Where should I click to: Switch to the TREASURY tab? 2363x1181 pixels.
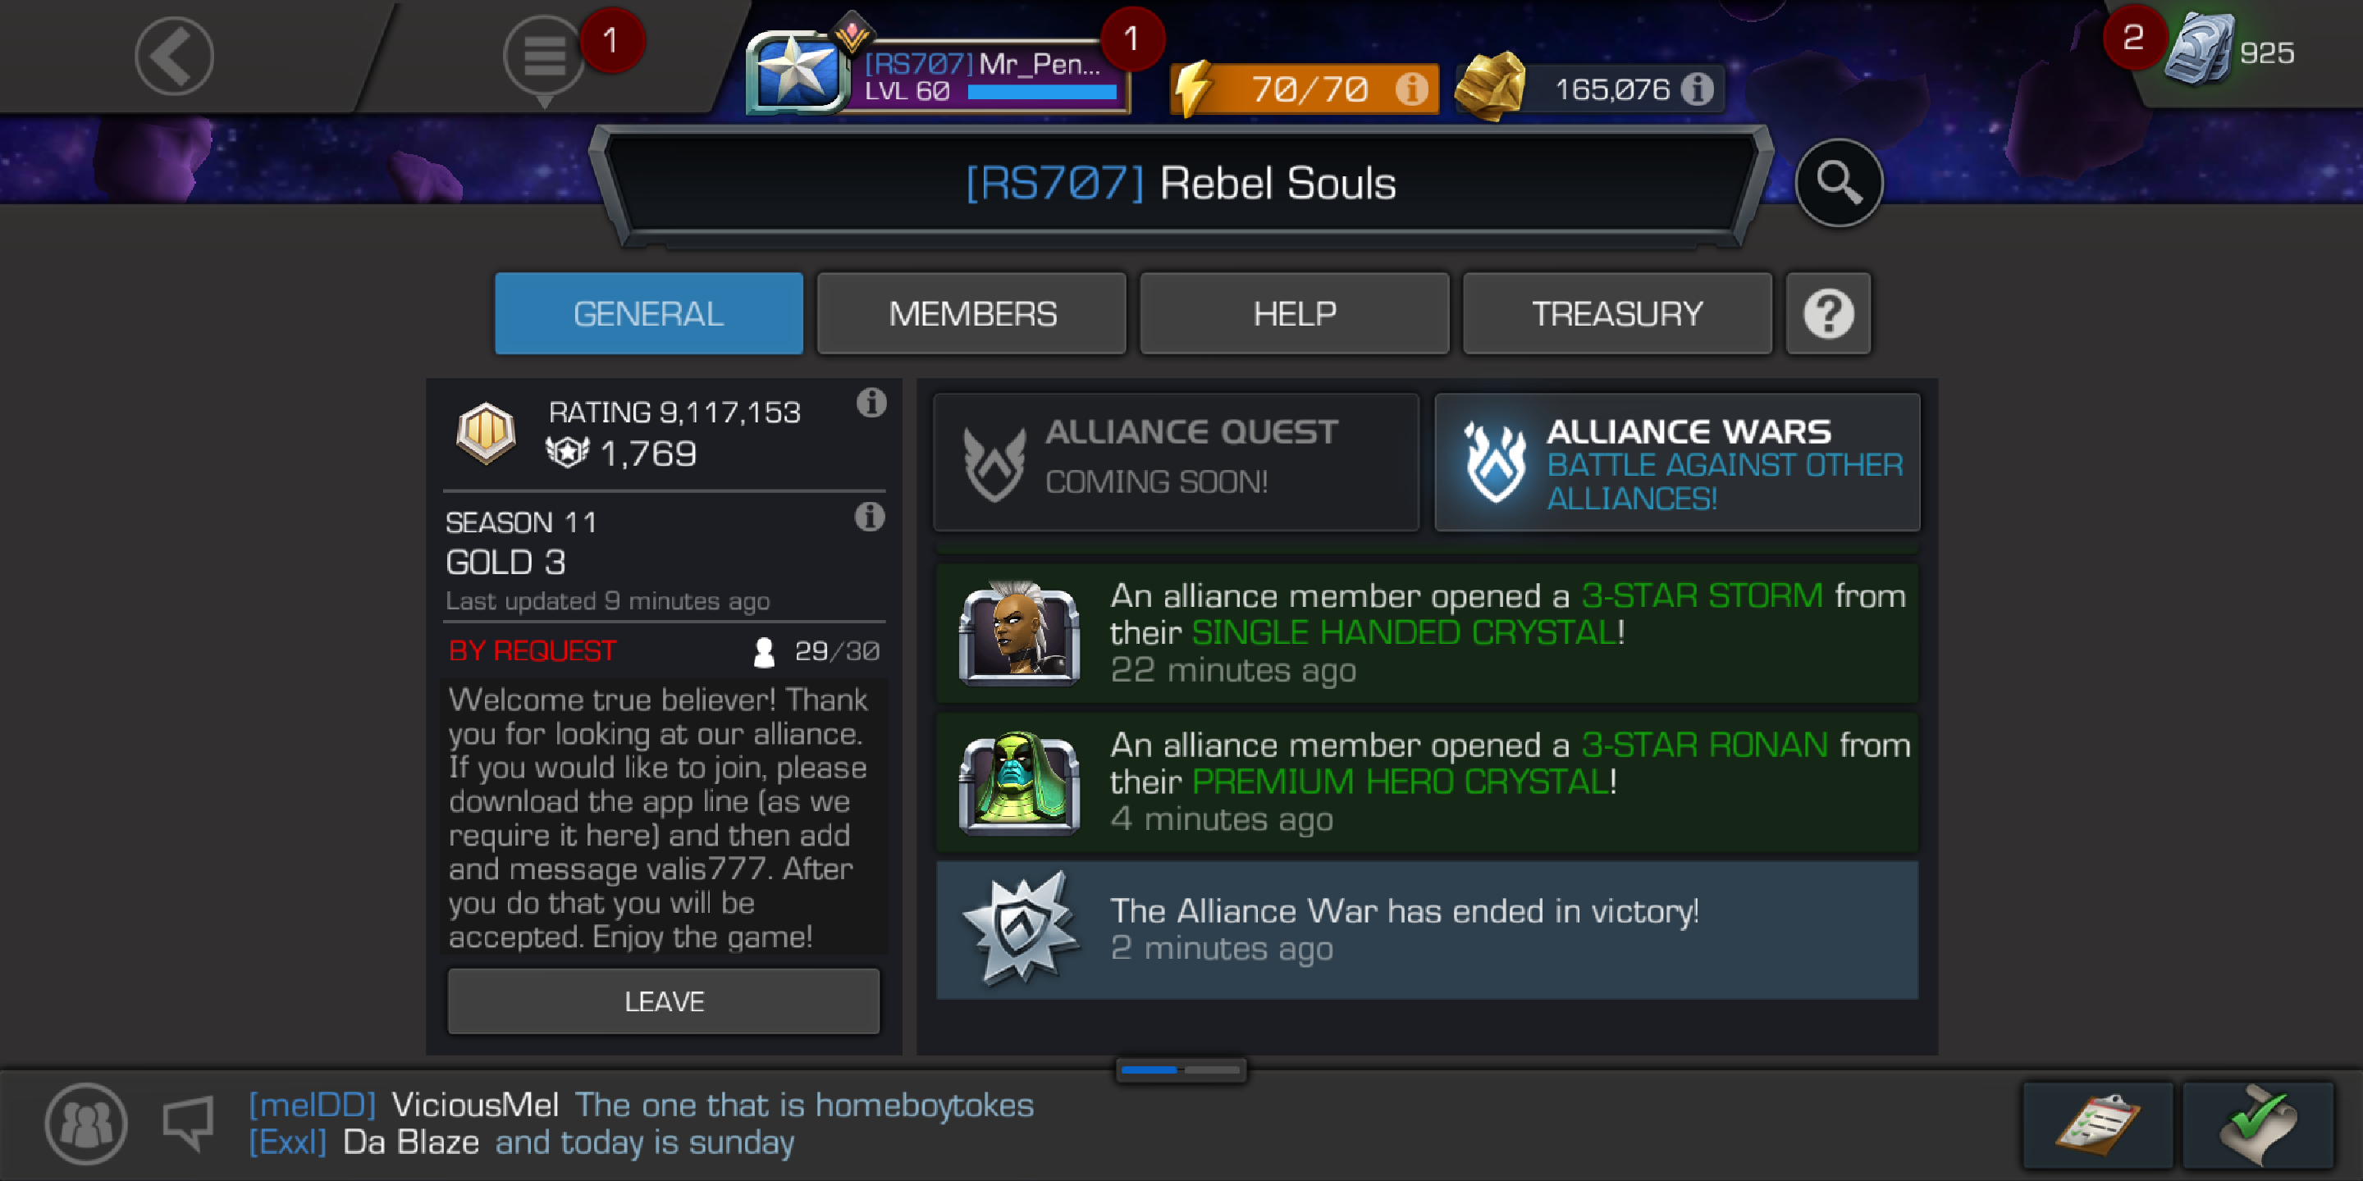(1616, 313)
